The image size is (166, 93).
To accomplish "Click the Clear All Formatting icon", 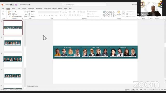I will point(66,12).
